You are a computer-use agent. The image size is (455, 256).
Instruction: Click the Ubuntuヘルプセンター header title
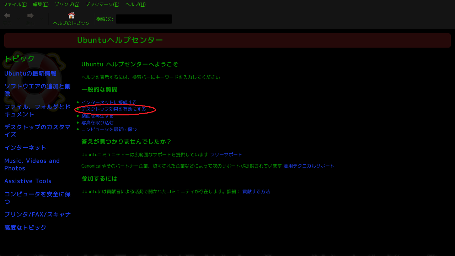pos(120,40)
